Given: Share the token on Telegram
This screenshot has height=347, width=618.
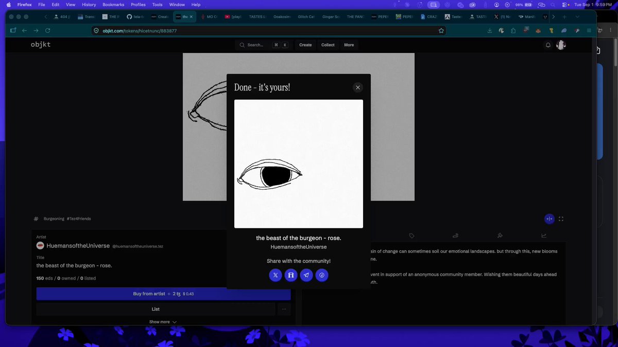Looking at the screenshot, I should [306, 276].
